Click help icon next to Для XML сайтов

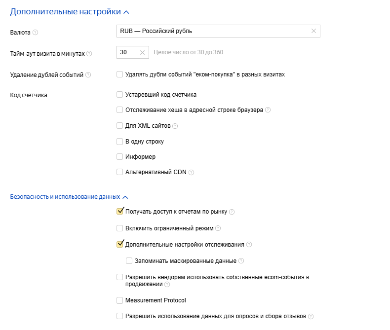(x=175, y=126)
